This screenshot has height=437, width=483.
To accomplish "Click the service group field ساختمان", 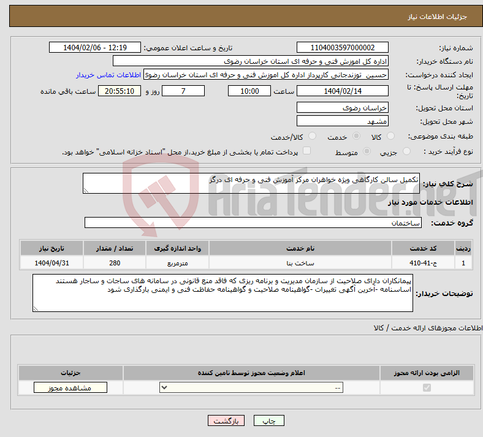I will pos(253,222).
